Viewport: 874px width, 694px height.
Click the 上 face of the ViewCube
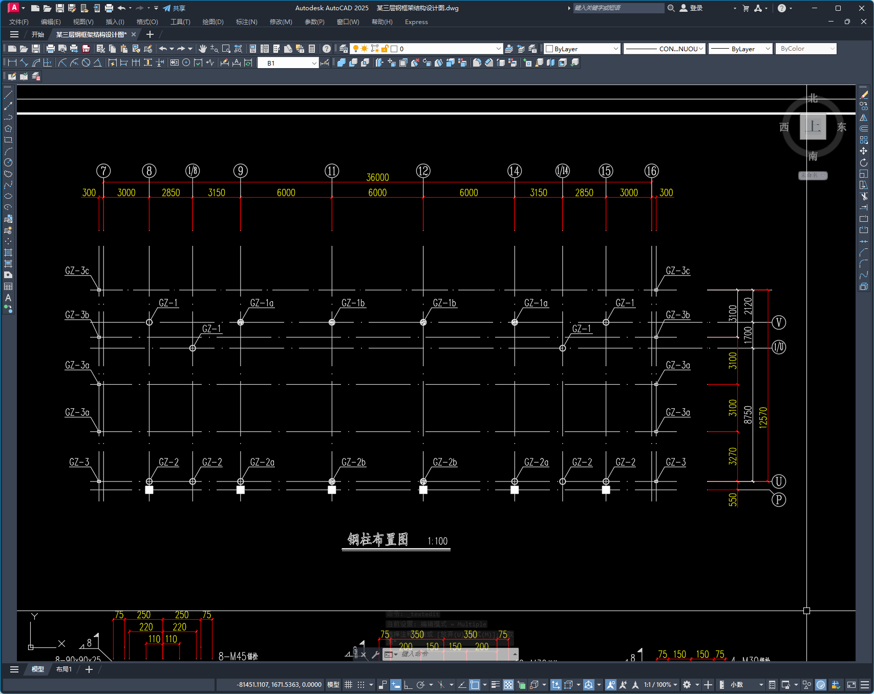(x=813, y=127)
